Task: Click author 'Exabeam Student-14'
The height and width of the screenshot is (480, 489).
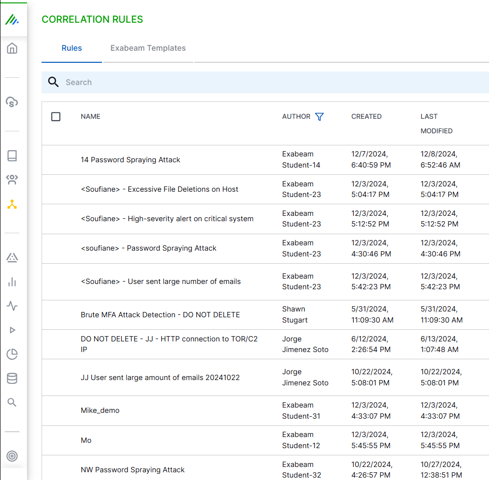Action: click(301, 159)
